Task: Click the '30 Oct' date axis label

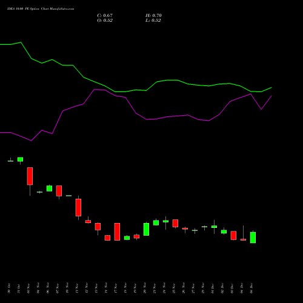Action: tap(9, 288)
